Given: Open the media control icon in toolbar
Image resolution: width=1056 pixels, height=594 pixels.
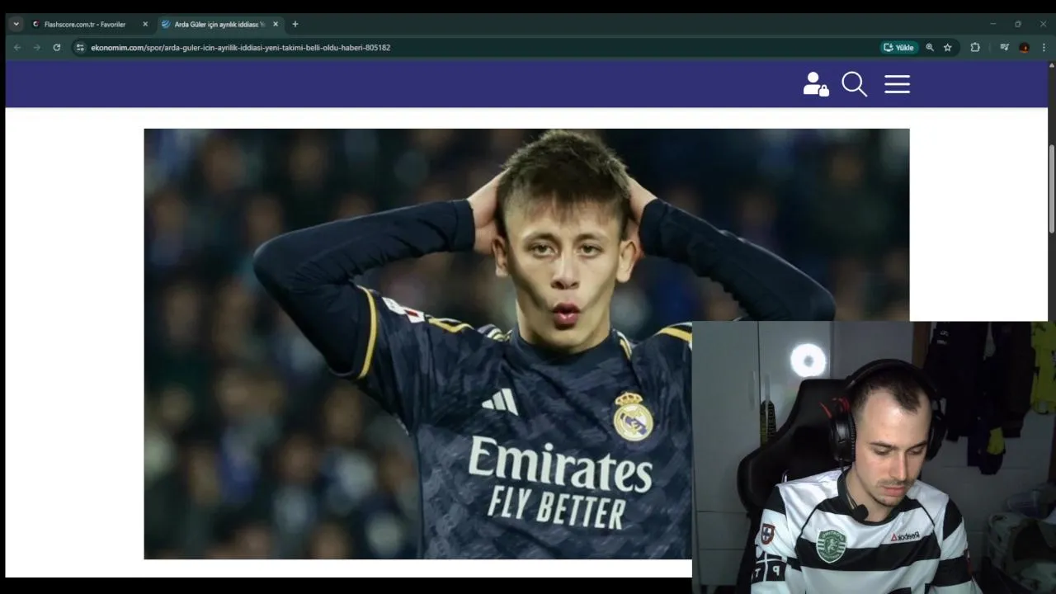Looking at the screenshot, I should coord(1004,48).
